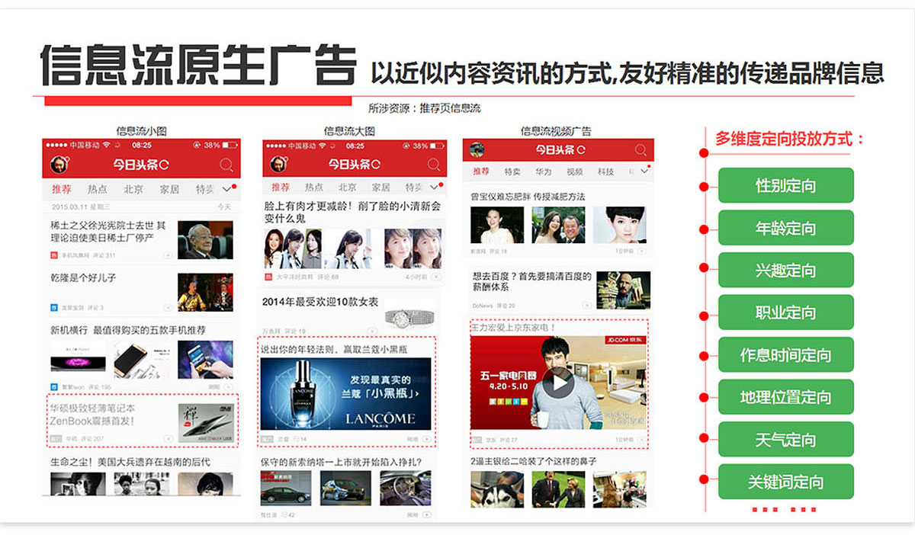The image size is (915, 535).
Task: Expand the channel chevron in the 信息流大图 phone
Action: [434, 187]
